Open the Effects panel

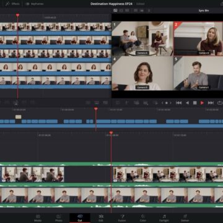pyautogui.click(x=13, y=4)
